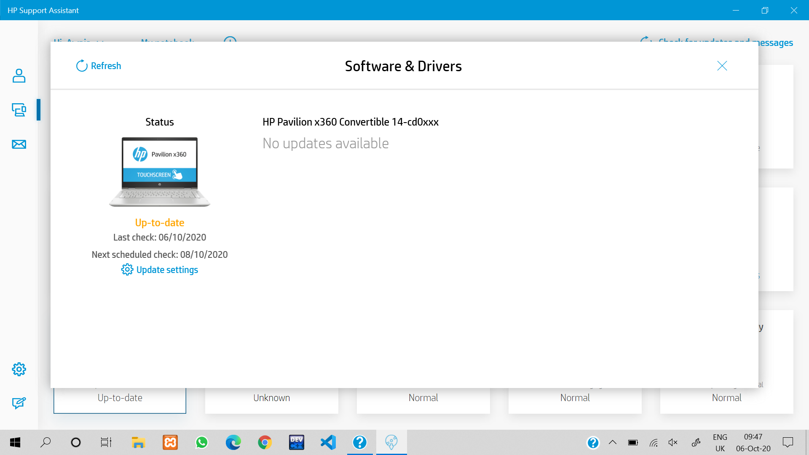This screenshot has height=455, width=809.
Task: Open WhatsApp from the taskbar
Action: click(x=202, y=442)
